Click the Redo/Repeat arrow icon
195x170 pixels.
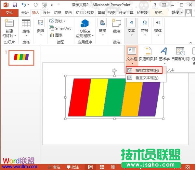35,5
